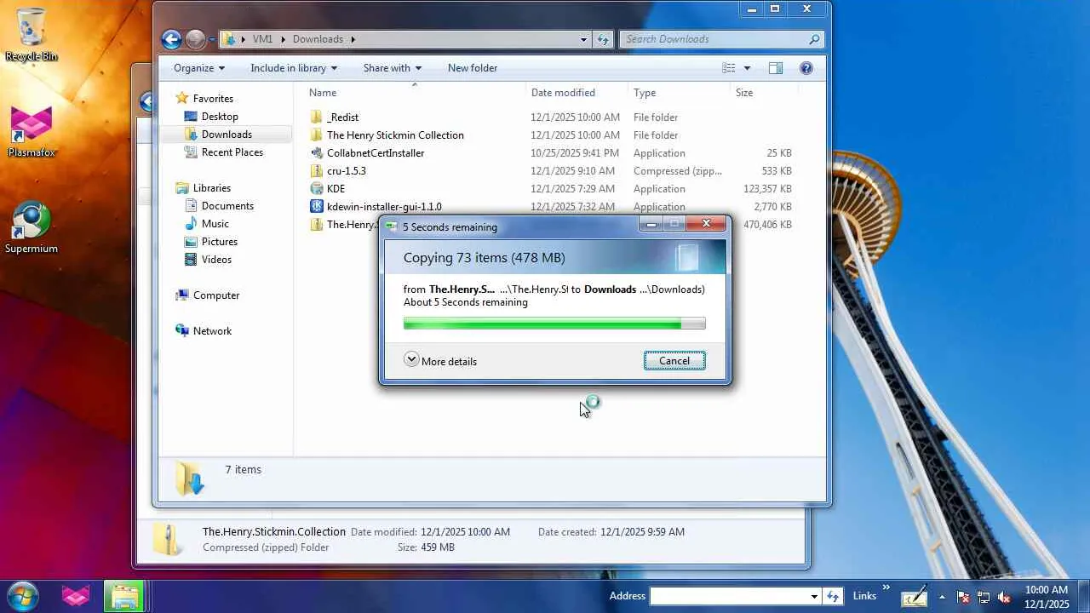Open the Pictures library

pyautogui.click(x=219, y=242)
